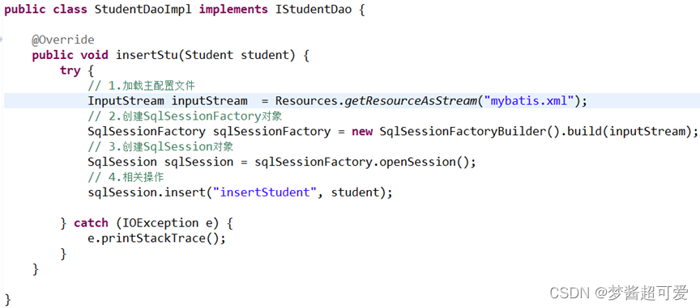The width and height of the screenshot is (700, 308).
Task: Click the try keyword
Action: (70, 70)
